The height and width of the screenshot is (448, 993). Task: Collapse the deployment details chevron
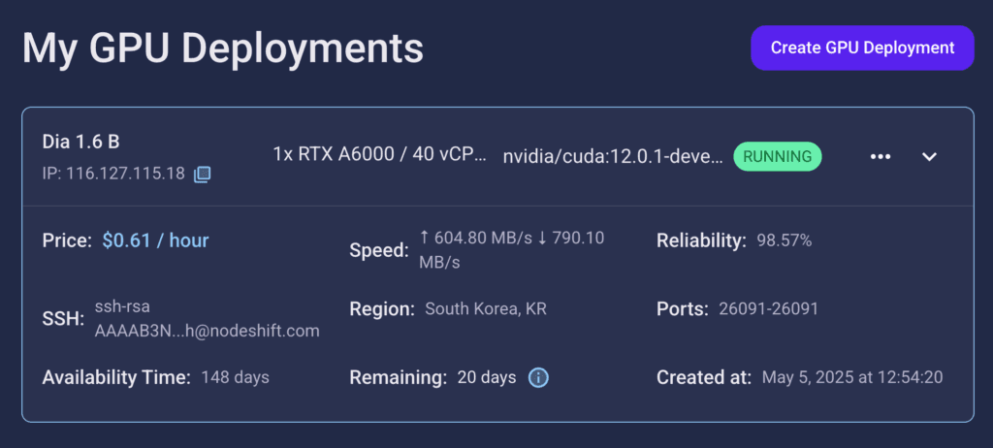(929, 156)
